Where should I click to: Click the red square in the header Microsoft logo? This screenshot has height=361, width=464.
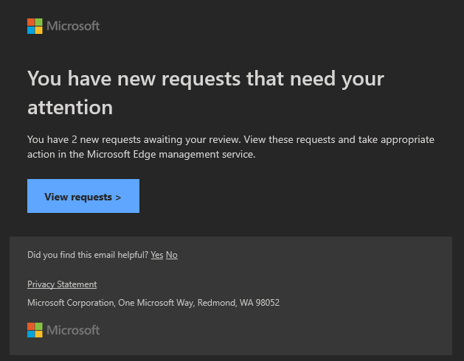pos(31,22)
